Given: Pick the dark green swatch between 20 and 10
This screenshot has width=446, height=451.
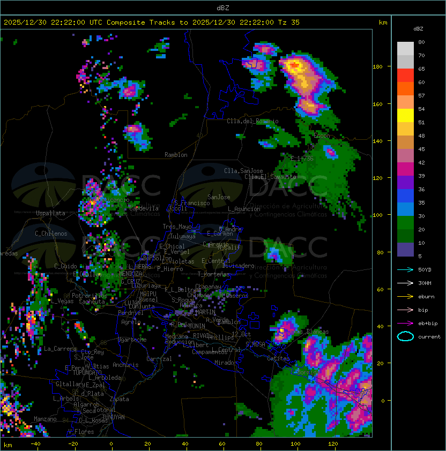Looking at the screenshot, I should (405, 236).
